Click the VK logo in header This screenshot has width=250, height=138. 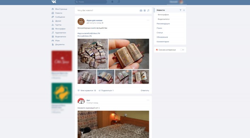click(54, 2)
